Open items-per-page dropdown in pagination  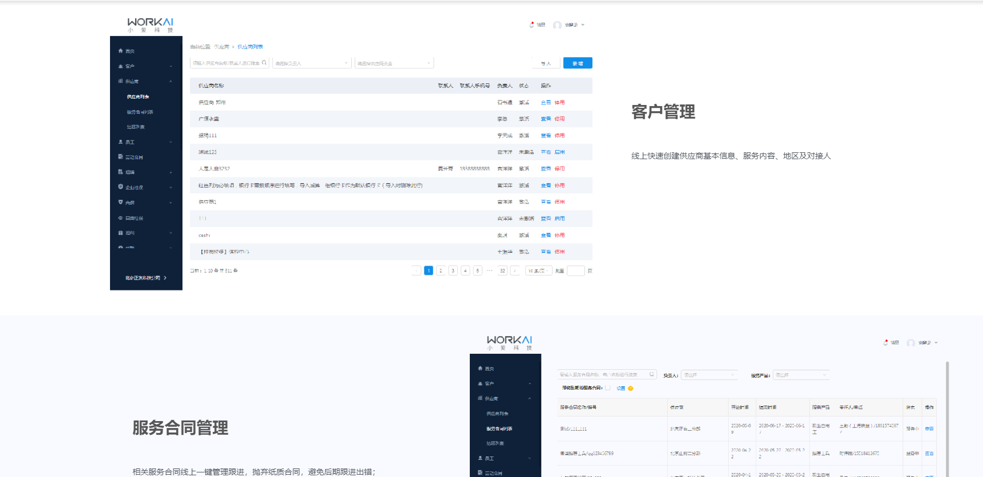538,270
